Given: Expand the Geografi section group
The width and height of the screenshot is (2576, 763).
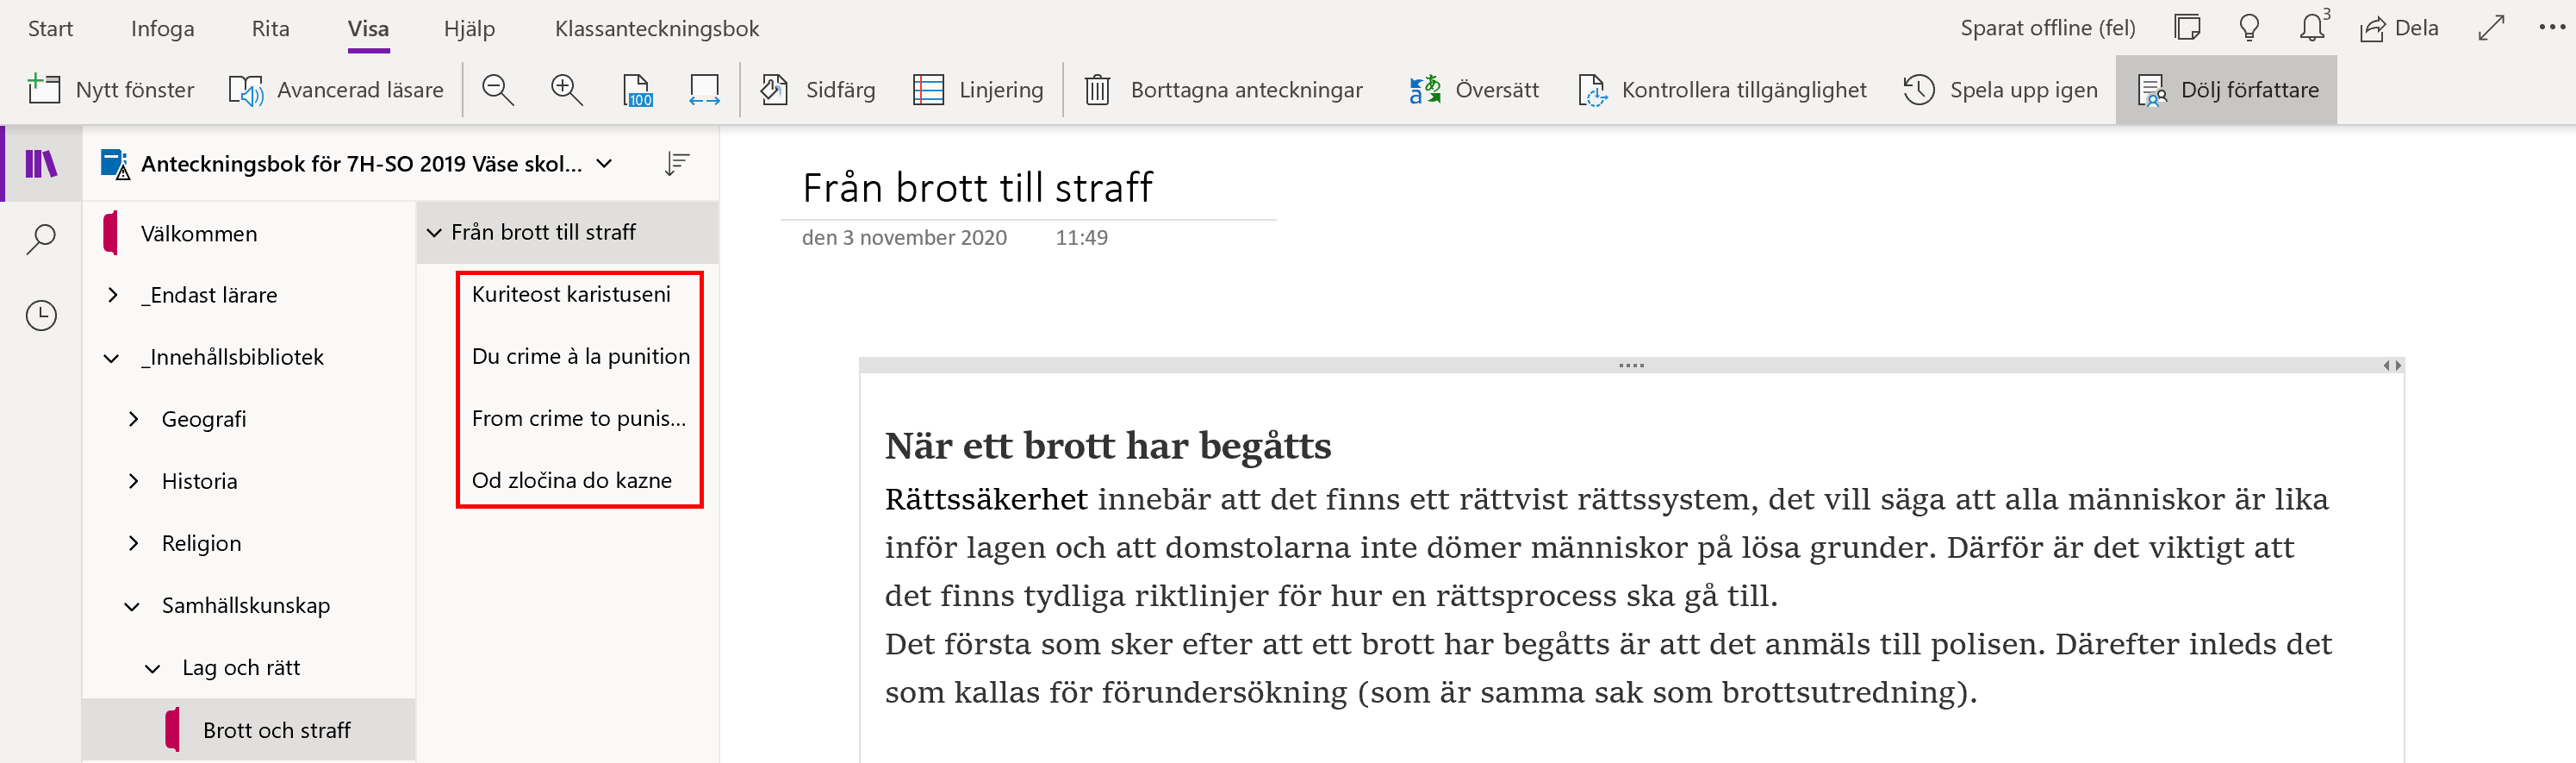Looking at the screenshot, I should point(133,420).
